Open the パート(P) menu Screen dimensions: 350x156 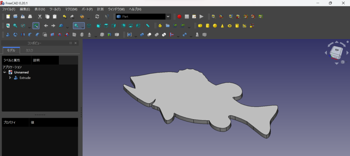click(x=87, y=9)
